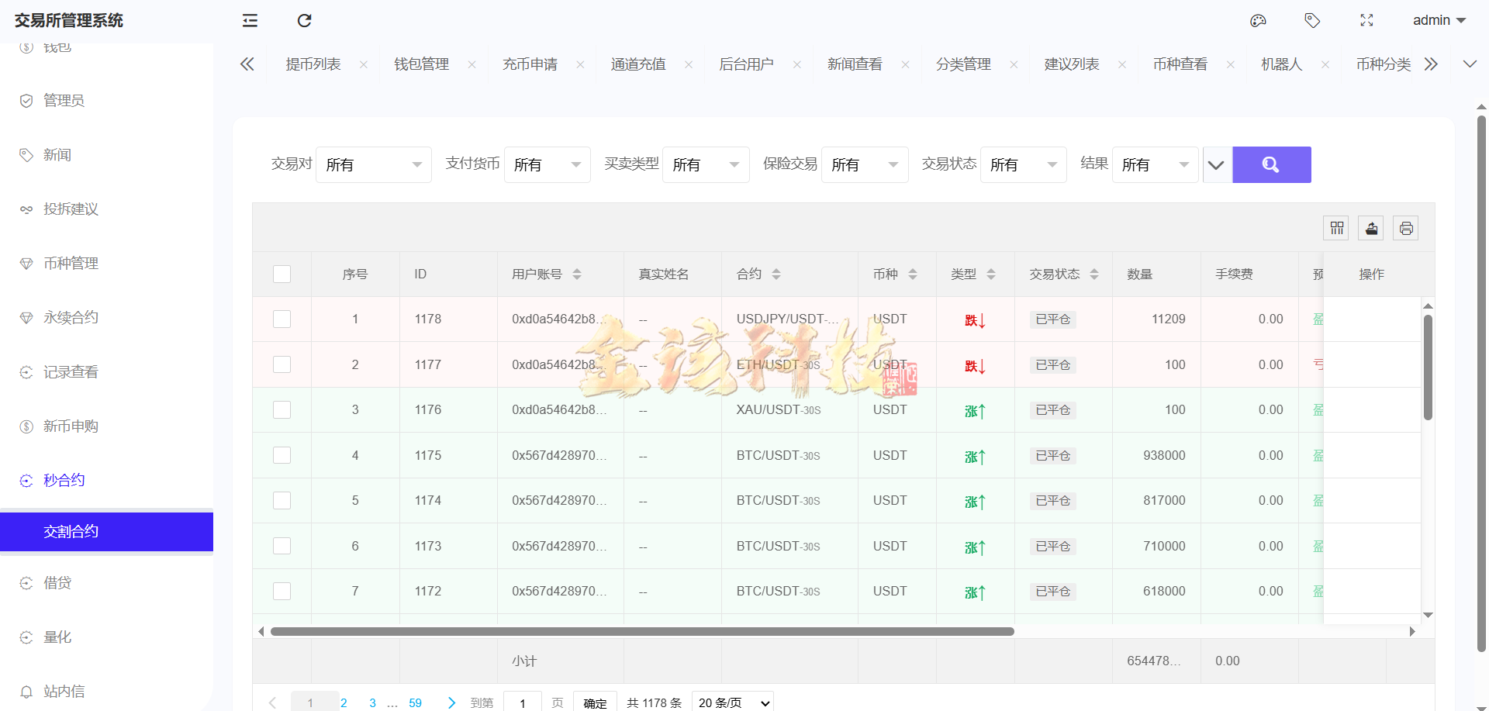This screenshot has height=711, width=1489.
Task: Open the theme palette icon near admin
Action: [1258, 20]
